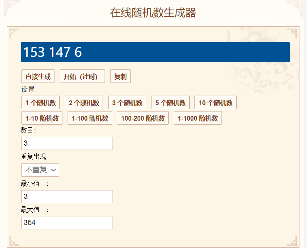Image resolution: width=307 pixels, height=248 pixels.
Task: Apply the 1-100 随机数 range preset
Action: [89, 118]
